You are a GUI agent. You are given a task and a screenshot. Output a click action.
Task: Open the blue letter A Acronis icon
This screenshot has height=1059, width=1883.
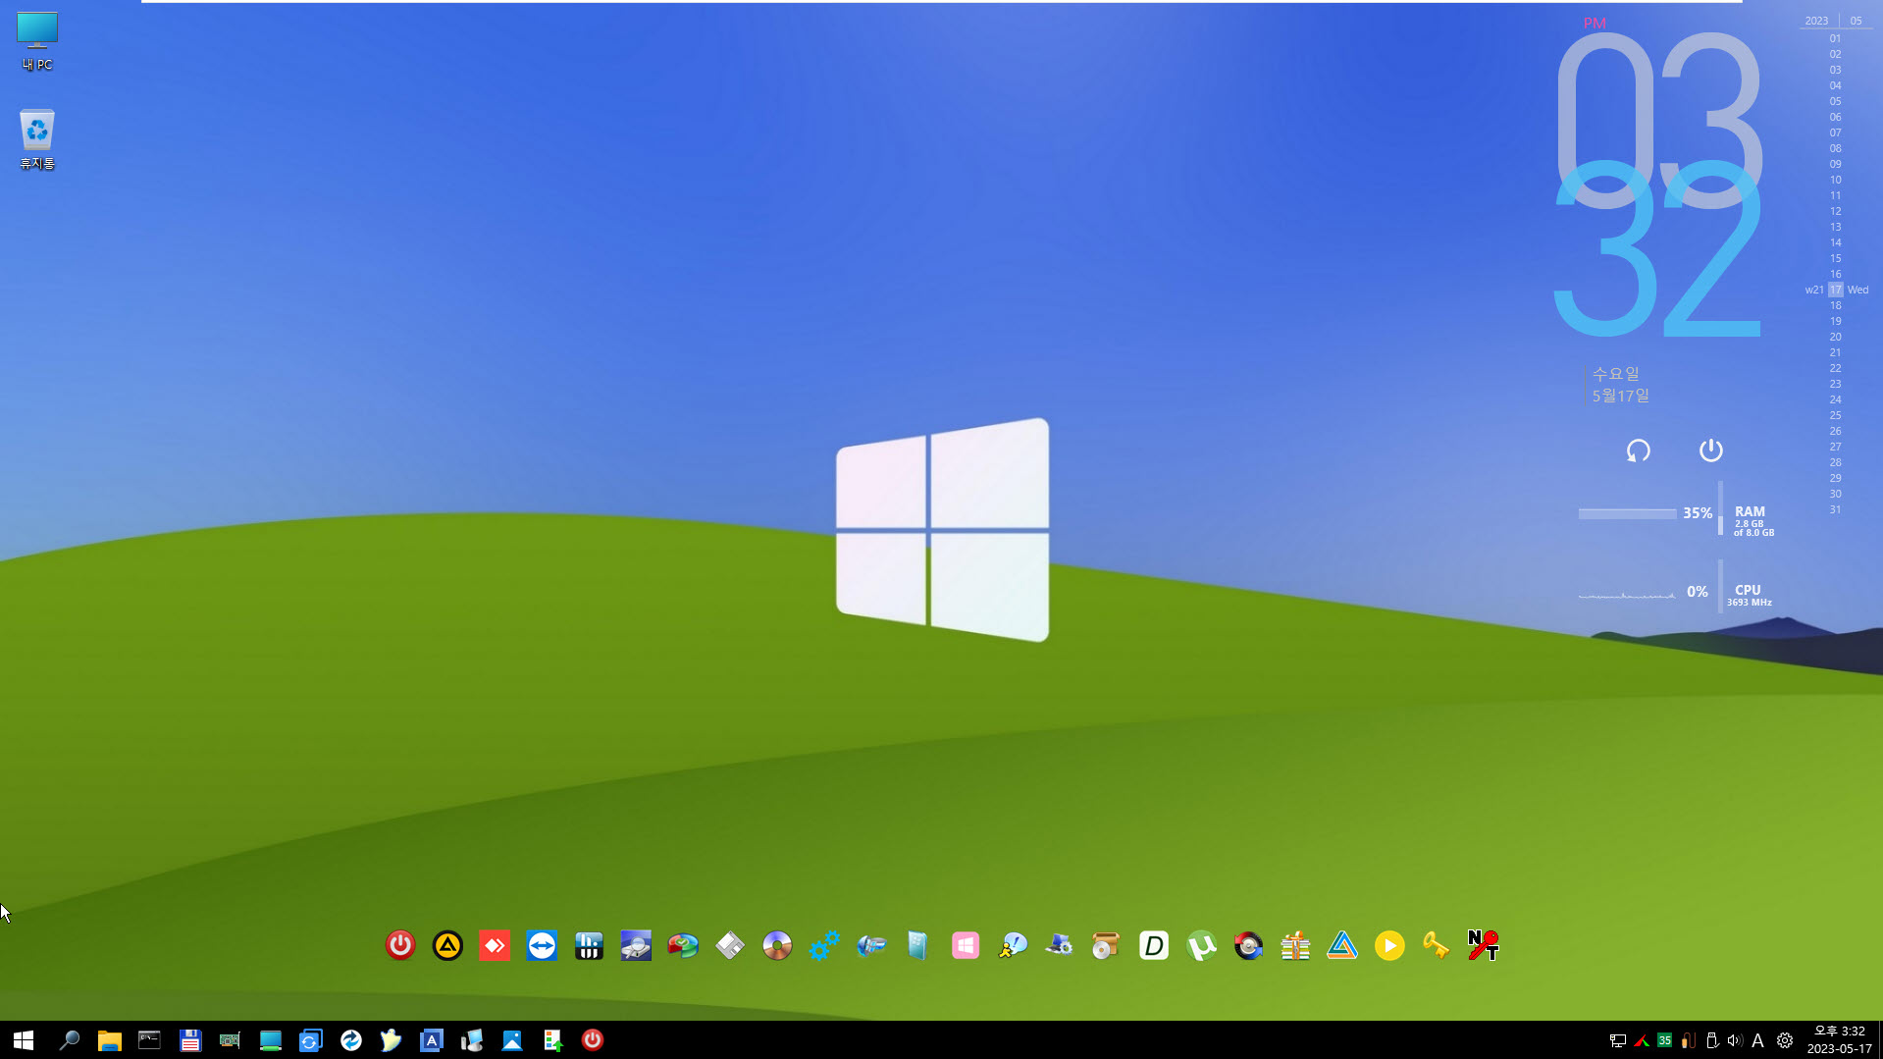point(431,1040)
